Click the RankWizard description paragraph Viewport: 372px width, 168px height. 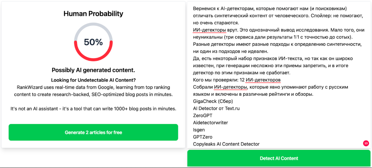93,91
